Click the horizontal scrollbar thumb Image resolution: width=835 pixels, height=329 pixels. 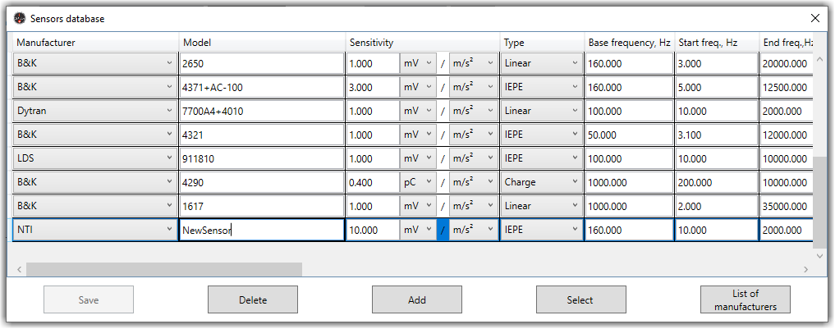point(164,269)
